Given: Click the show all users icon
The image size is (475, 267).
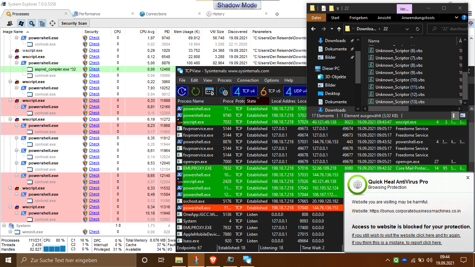Looking at the screenshot, I should point(10,23).
